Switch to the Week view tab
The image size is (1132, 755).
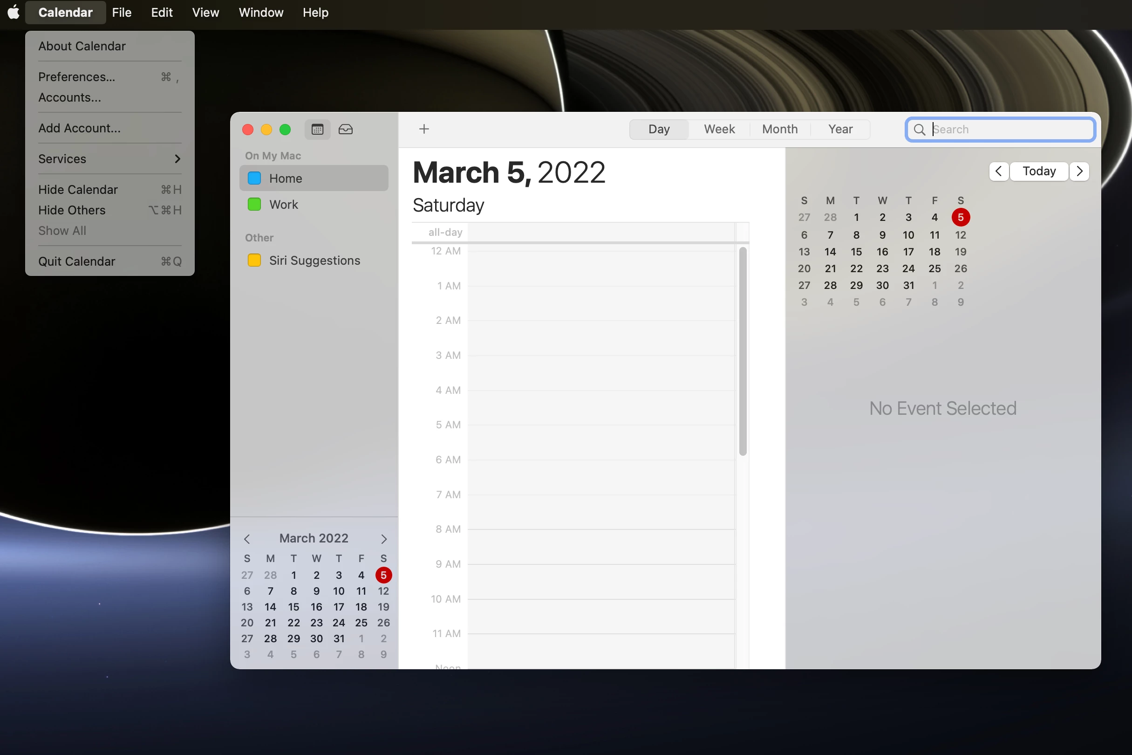pos(719,129)
